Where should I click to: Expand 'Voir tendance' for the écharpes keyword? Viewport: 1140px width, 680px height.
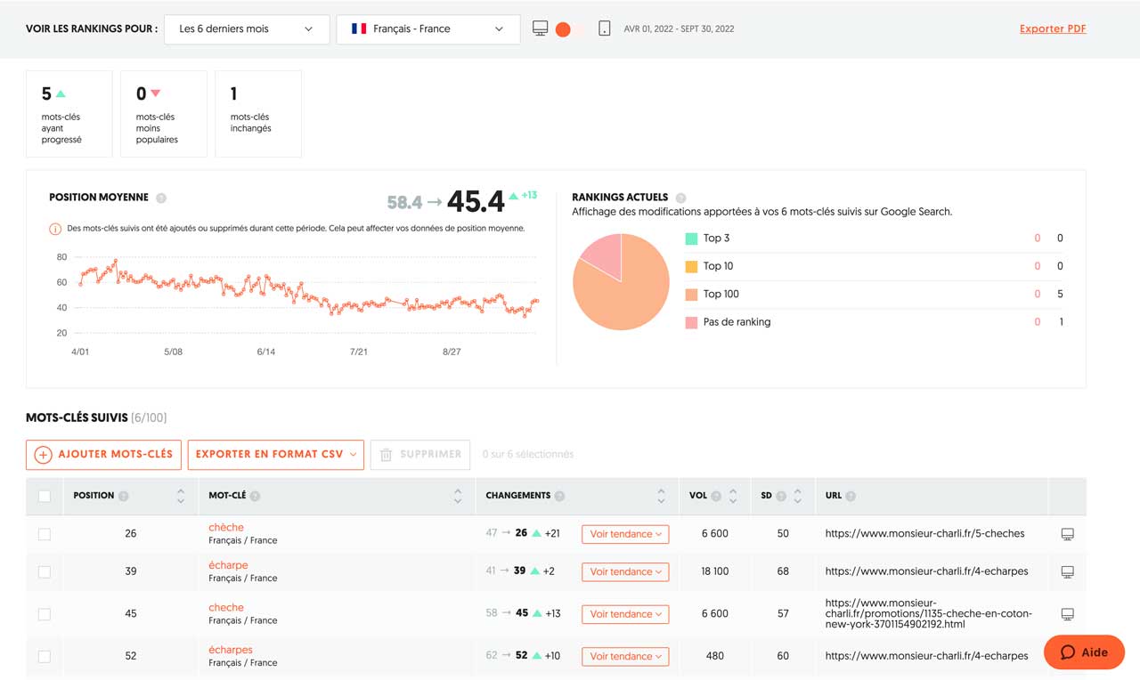pyautogui.click(x=625, y=656)
